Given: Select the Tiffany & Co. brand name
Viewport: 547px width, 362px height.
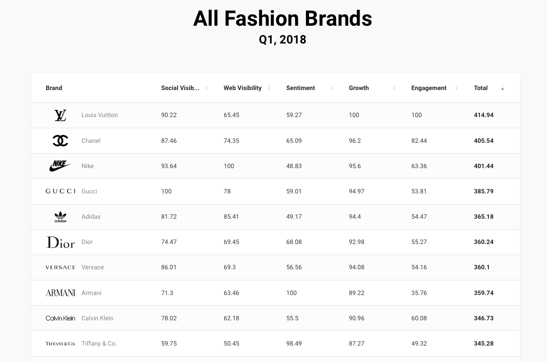Looking at the screenshot, I should [99, 343].
